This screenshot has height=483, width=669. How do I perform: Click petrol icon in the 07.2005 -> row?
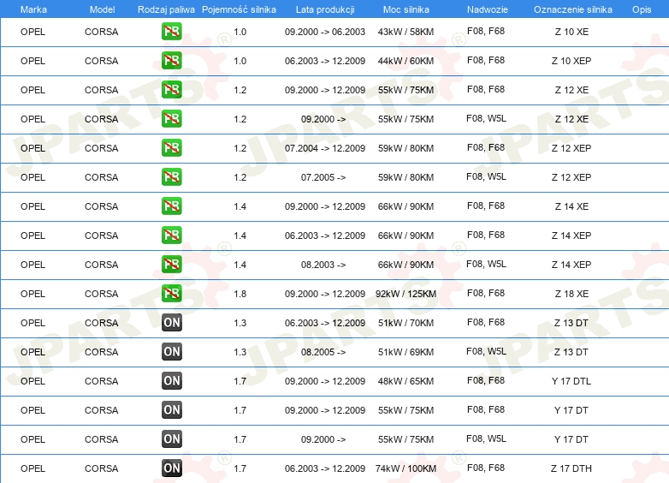click(171, 176)
